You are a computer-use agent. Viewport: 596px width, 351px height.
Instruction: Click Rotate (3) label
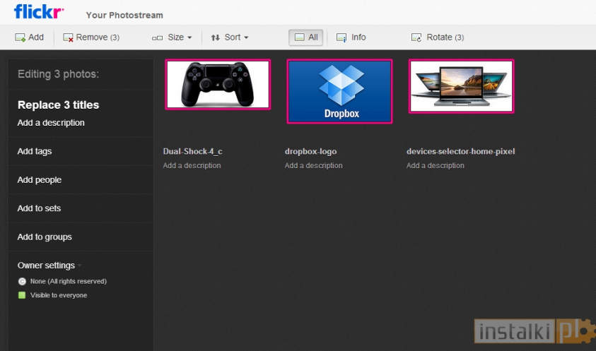point(445,37)
